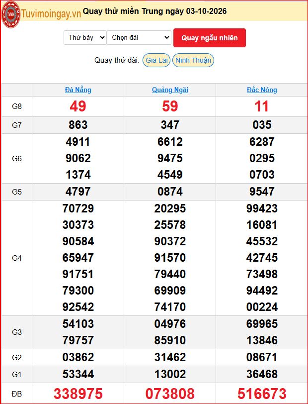
Task: Expand the Chọn đài station dropdown
Action: [139, 38]
